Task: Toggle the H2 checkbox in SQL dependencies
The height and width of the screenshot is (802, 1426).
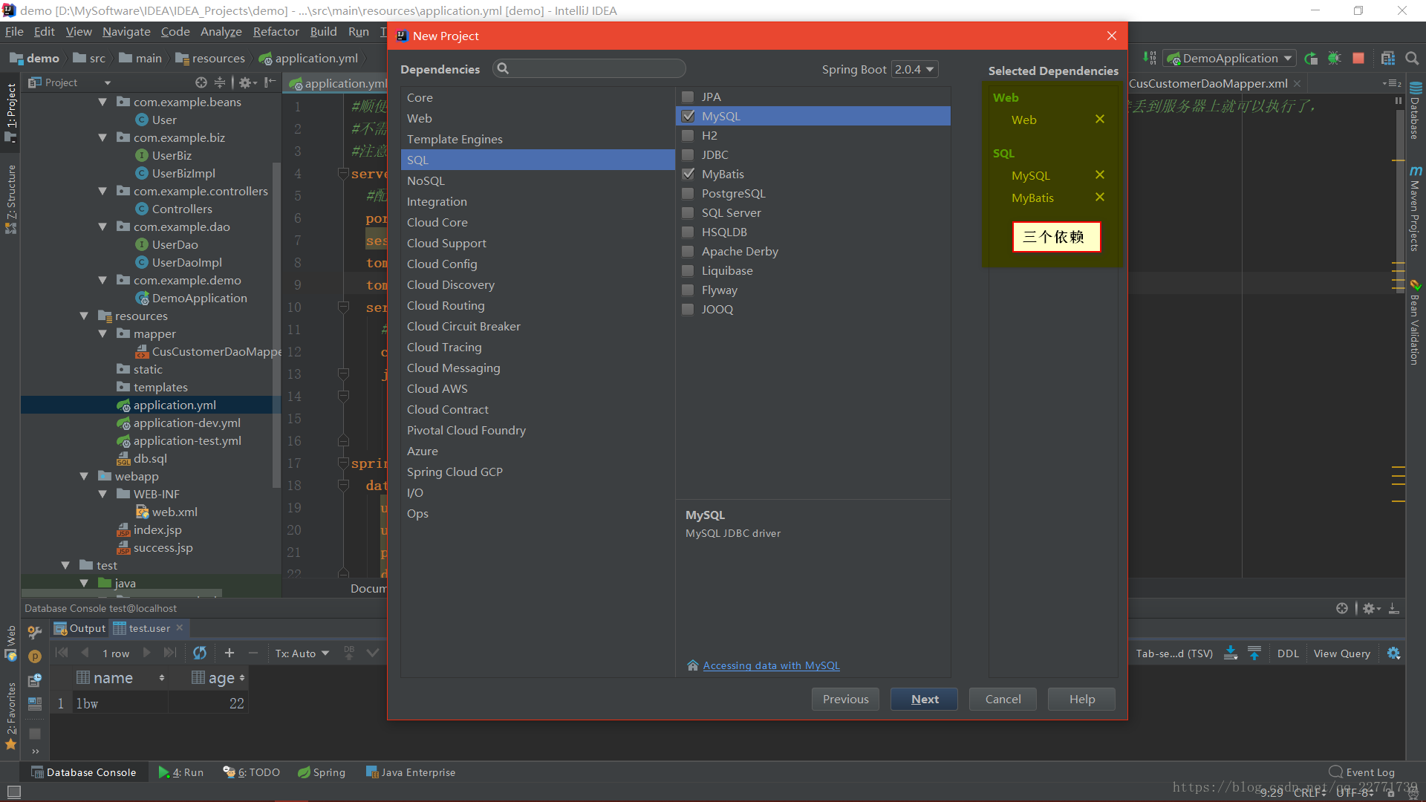Action: click(x=688, y=135)
